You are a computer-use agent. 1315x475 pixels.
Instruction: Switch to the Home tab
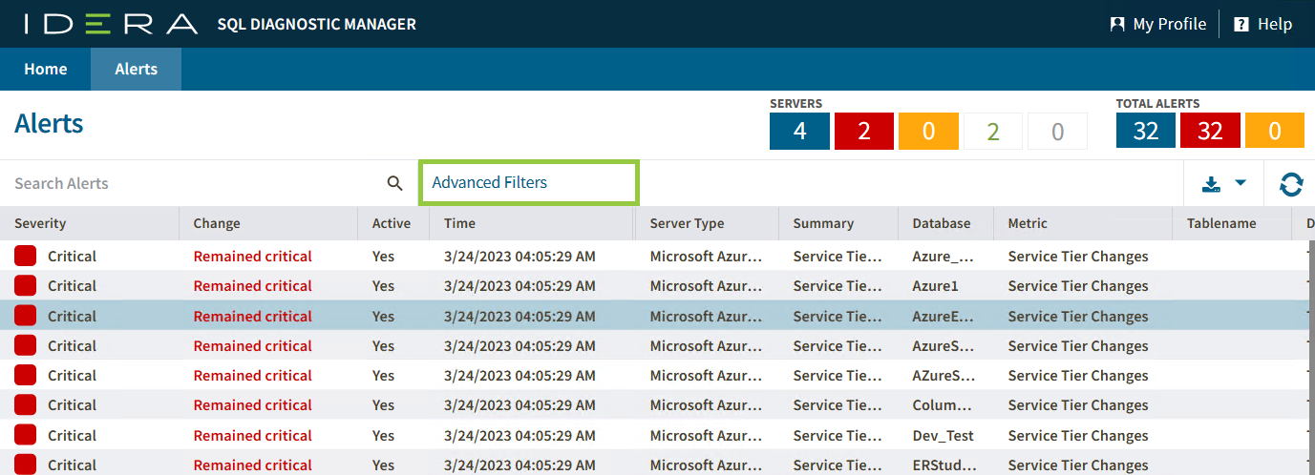[45, 69]
